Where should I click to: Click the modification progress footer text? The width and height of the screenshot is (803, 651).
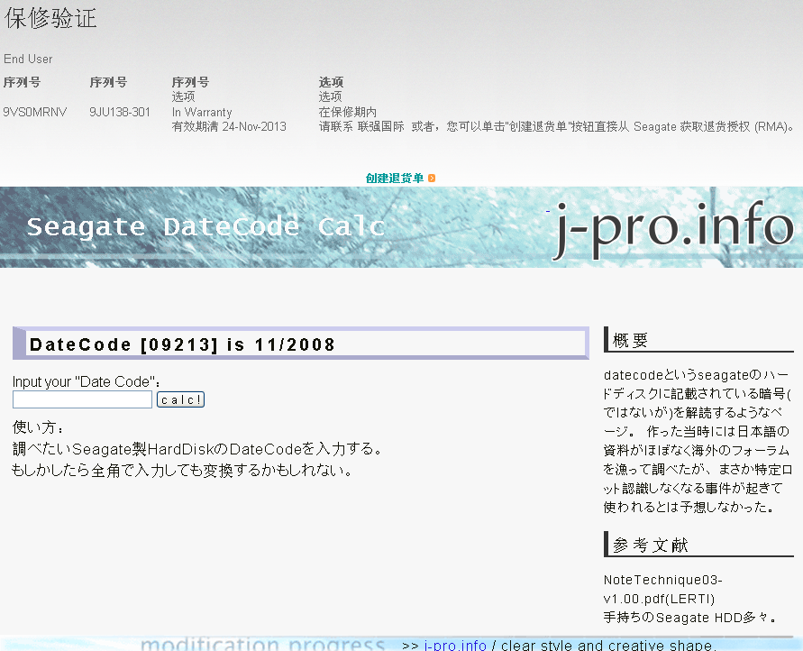(x=263, y=645)
